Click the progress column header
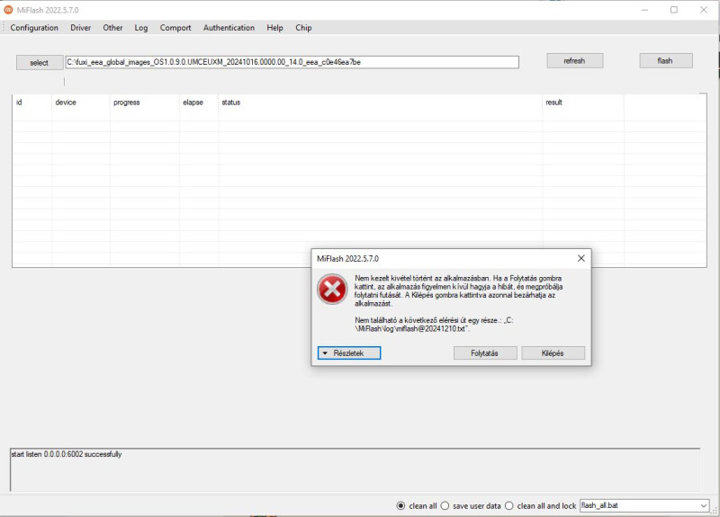 coord(145,103)
